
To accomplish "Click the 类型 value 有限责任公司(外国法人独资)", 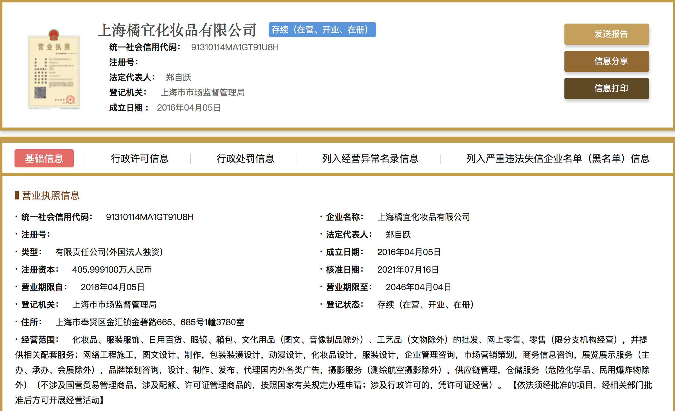I will pyautogui.click(x=109, y=252).
